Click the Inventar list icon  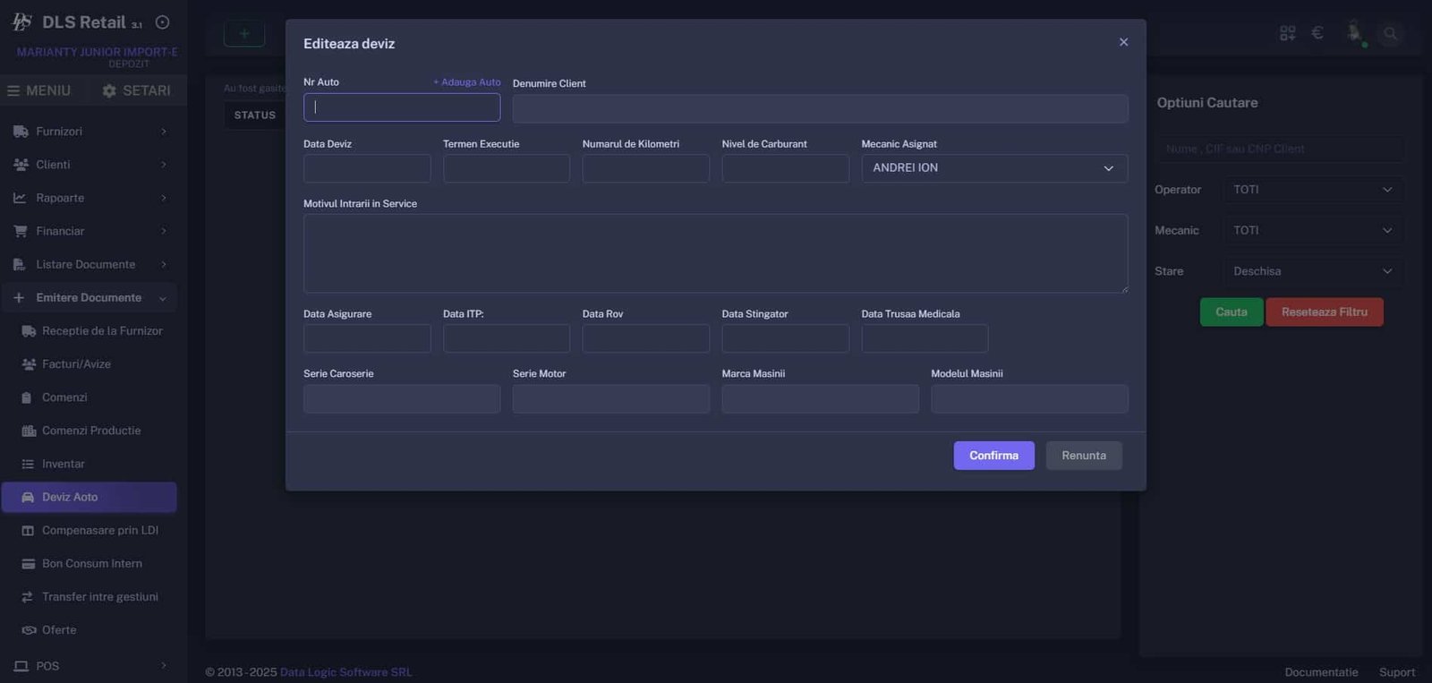28,464
